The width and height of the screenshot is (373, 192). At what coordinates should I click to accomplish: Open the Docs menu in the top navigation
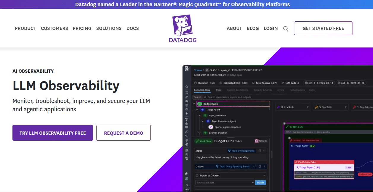pyautogui.click(x=132, y=28)
